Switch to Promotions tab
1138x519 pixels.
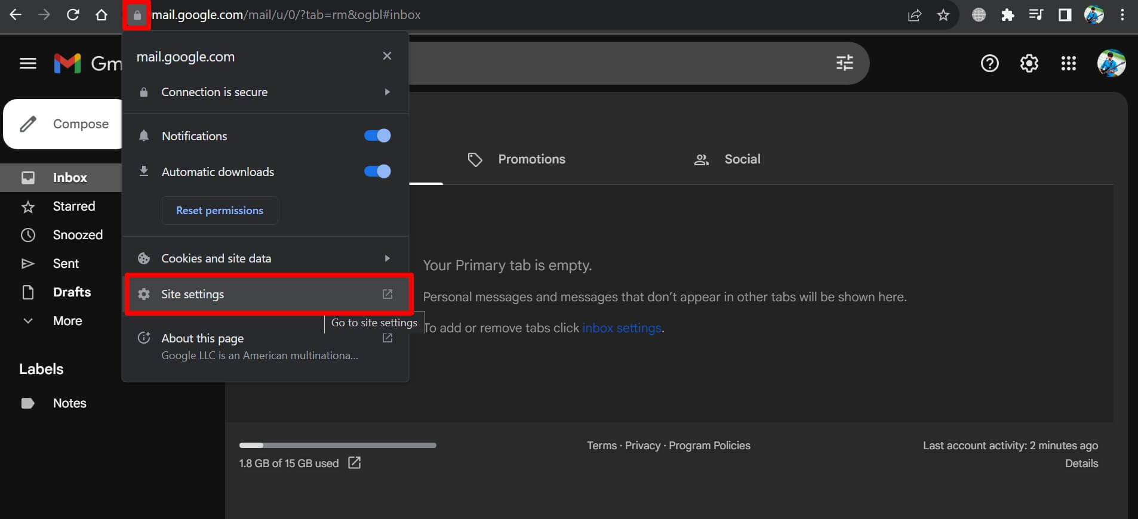coord(517,159)
